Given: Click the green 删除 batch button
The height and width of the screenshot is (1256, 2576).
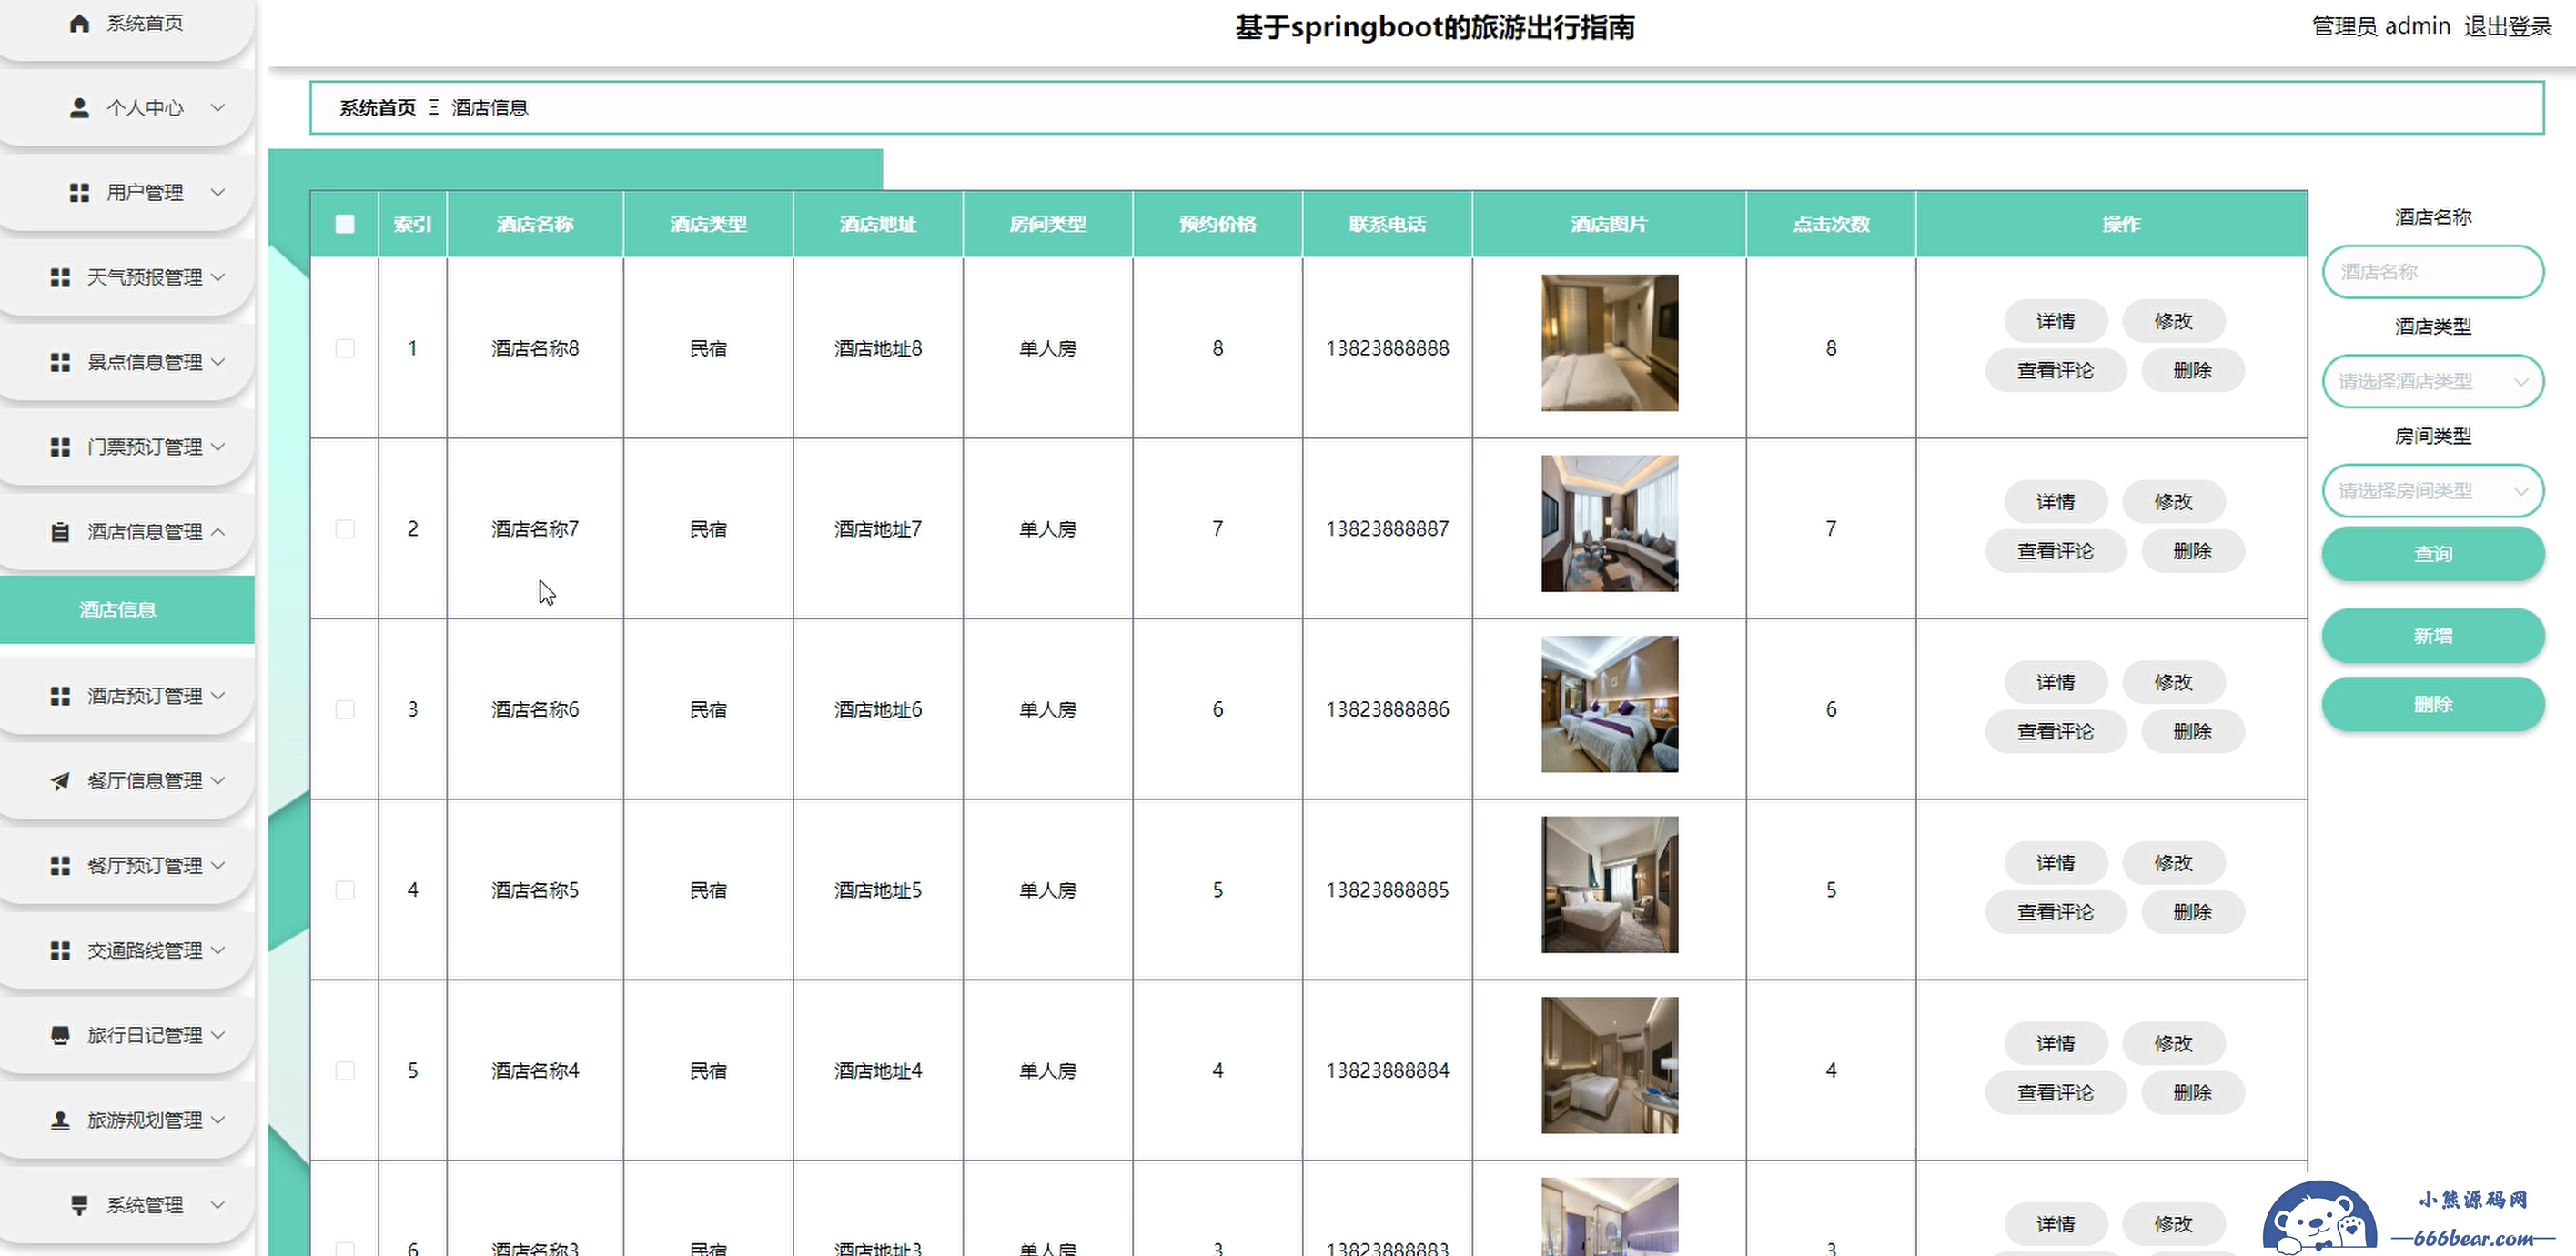Looking at the screenshot, I should pos(2433,706).
